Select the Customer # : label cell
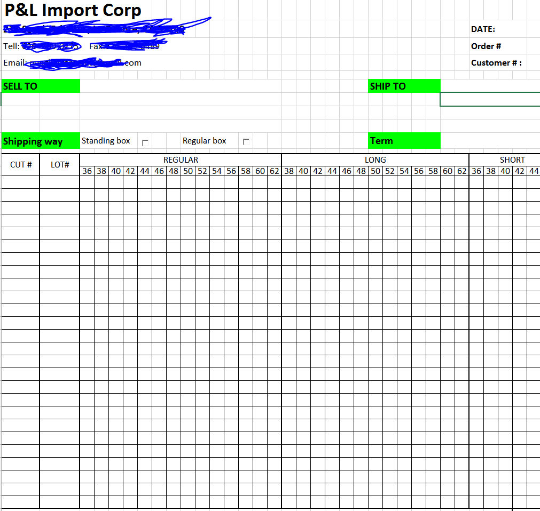540x511 pixels. [x=496, y=63]
